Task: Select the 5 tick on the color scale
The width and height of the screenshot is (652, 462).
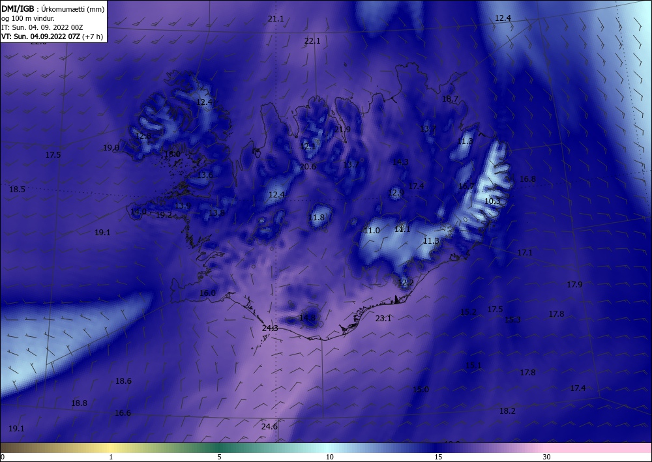Action: [x=220, y=457]
